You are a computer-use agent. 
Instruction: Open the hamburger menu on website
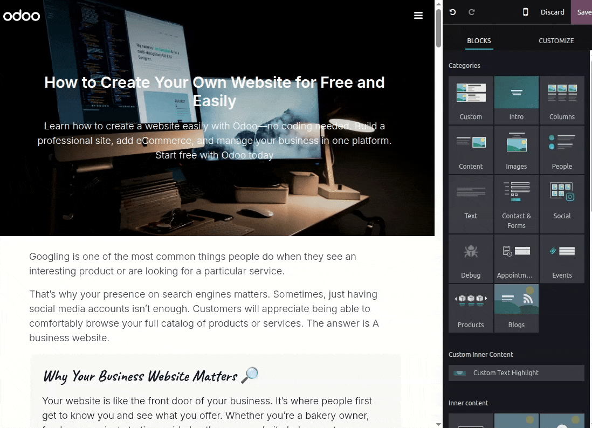point(418,16)
